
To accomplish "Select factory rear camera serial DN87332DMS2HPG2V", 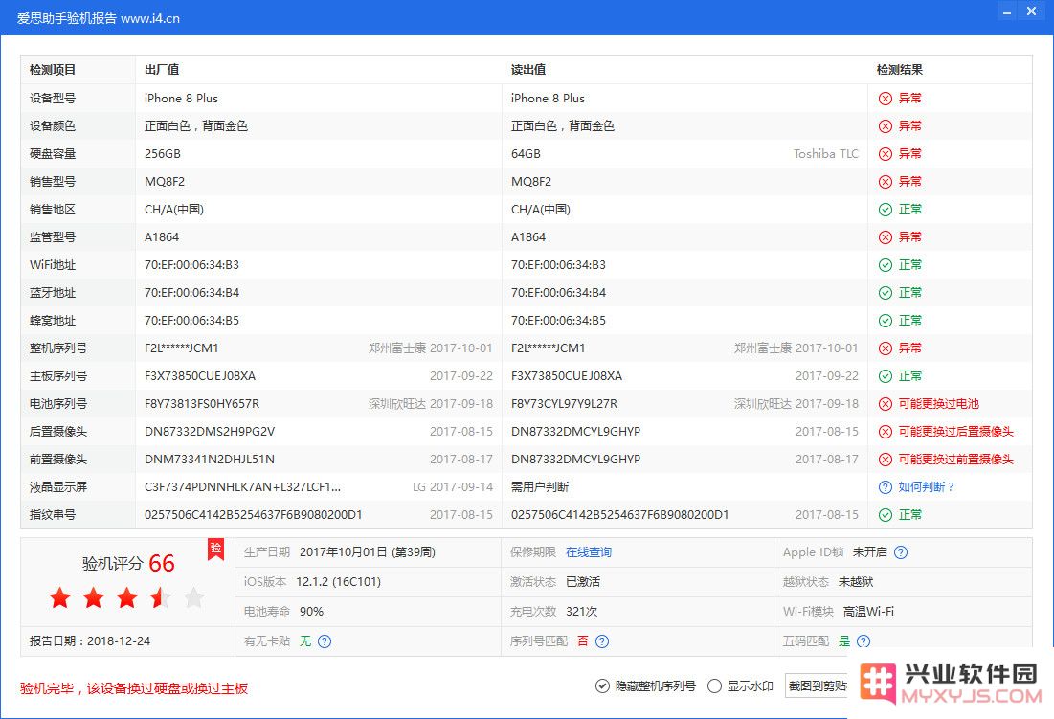I will (210, 432).
